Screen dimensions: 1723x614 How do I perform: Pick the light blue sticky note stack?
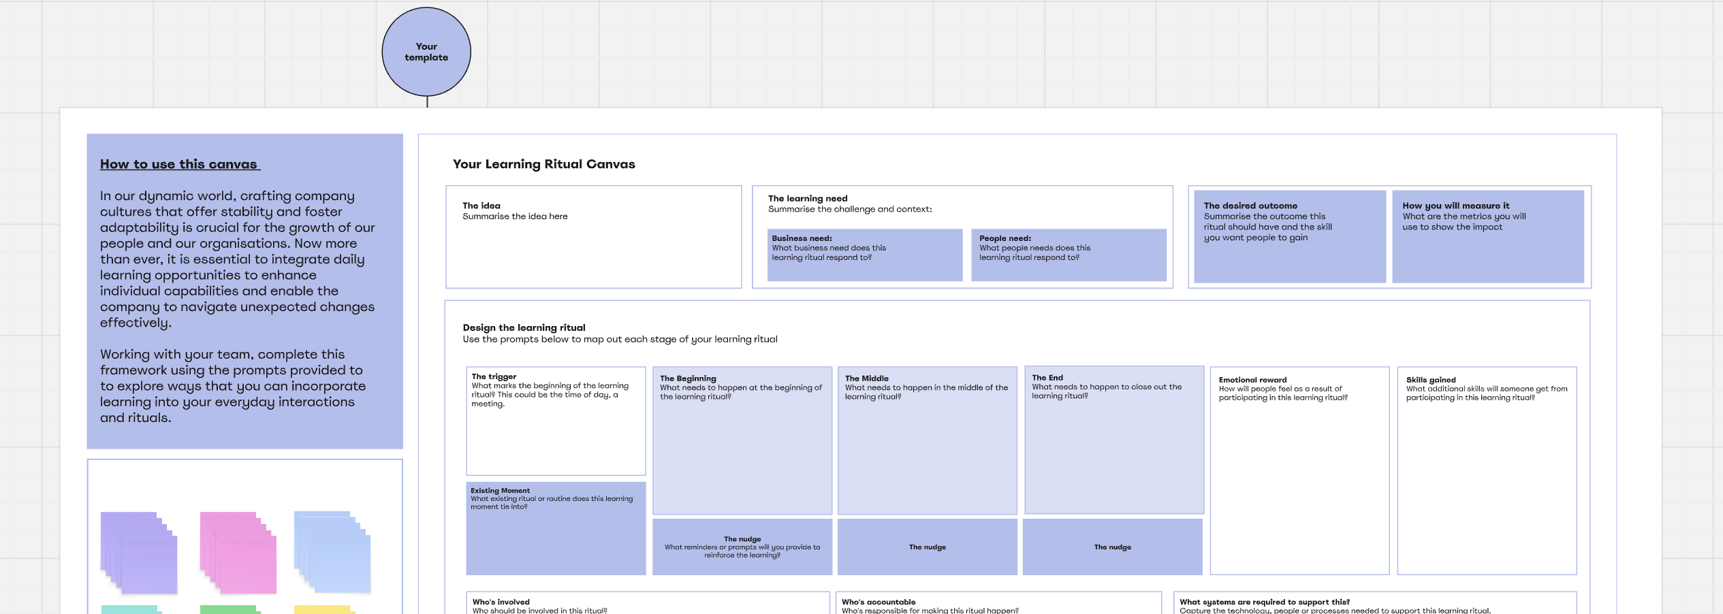tap(332, 551)
